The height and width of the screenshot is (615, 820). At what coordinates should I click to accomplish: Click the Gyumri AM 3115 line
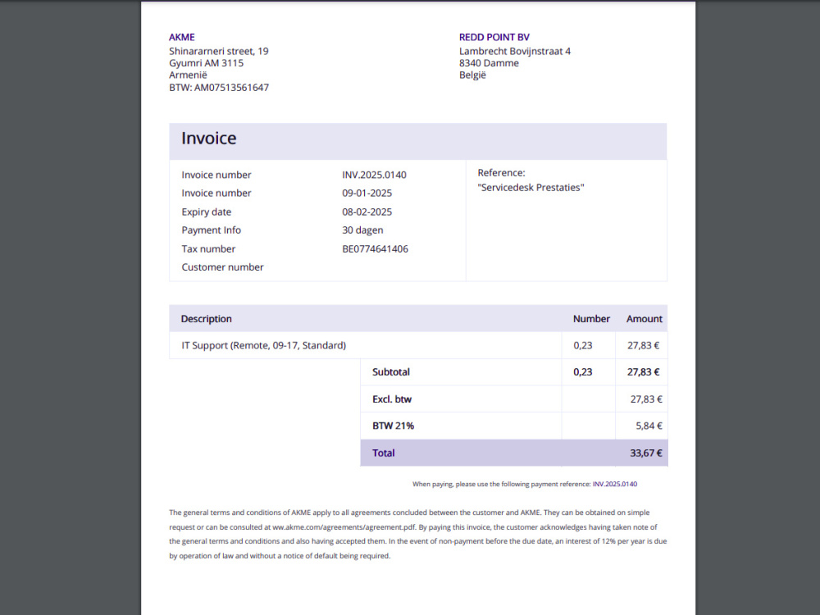click(x=206, y=63)
